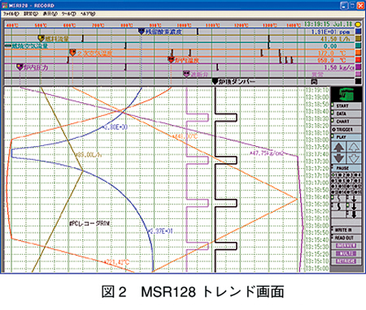
Task: Click the PLAY button
Action: [346, 137]
